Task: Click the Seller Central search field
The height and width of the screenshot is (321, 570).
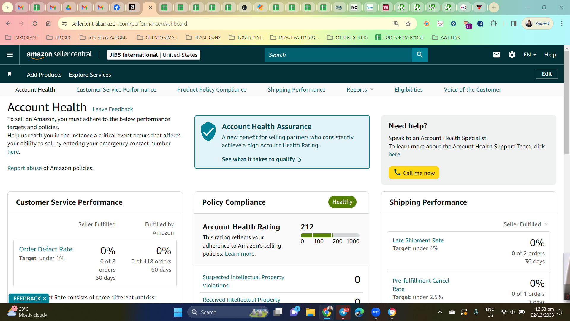Action: pos(338,55)
